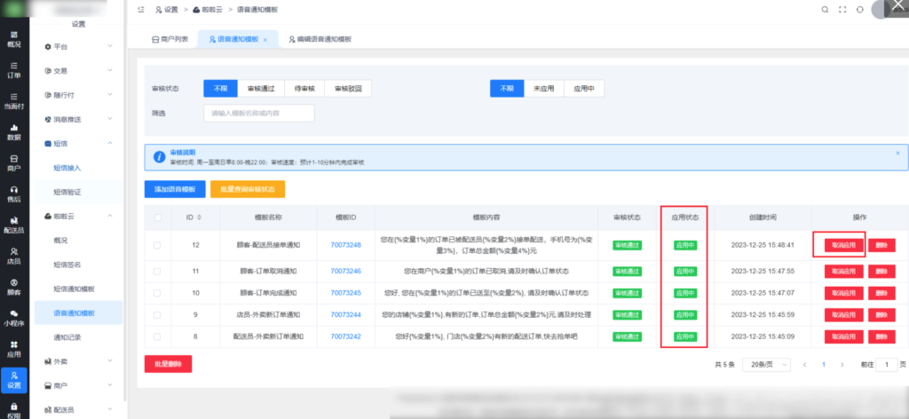Click the next page arrow in pagination
The height and width of the screenshot is (419, 909).
click(842, 365)
